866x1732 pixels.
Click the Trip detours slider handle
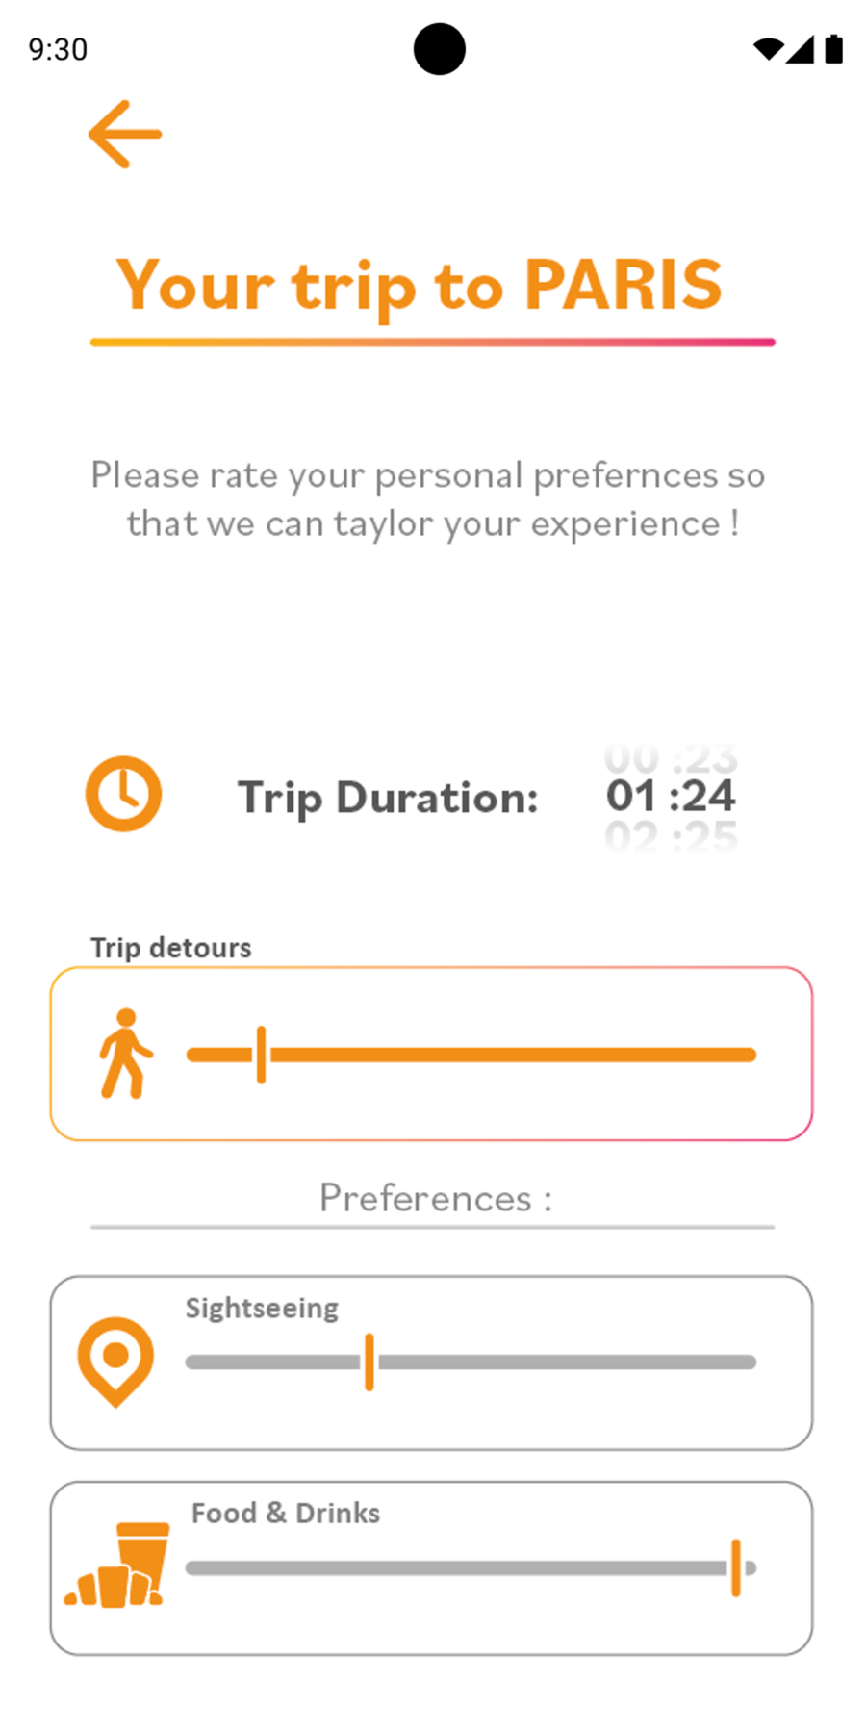pyautogui.click(x=261, y=1055)
